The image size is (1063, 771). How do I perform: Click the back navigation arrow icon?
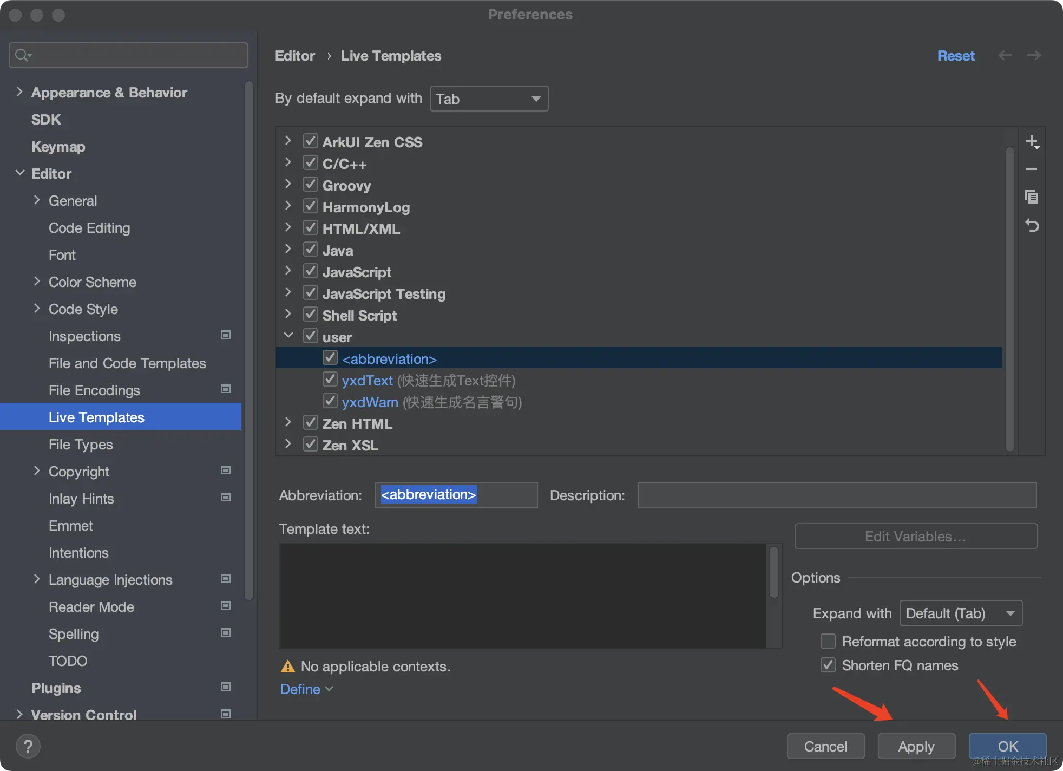click(1005, 56)
